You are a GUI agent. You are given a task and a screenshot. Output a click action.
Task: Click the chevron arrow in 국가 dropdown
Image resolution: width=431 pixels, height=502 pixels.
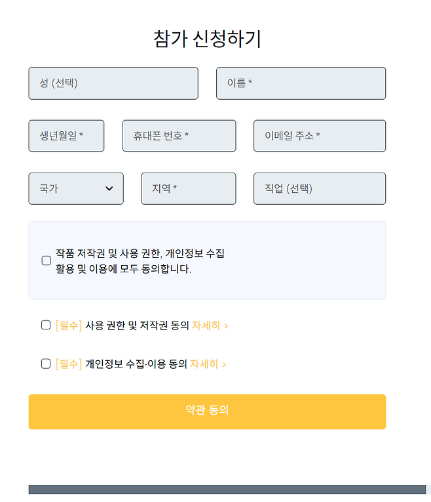tap(109, 189)
